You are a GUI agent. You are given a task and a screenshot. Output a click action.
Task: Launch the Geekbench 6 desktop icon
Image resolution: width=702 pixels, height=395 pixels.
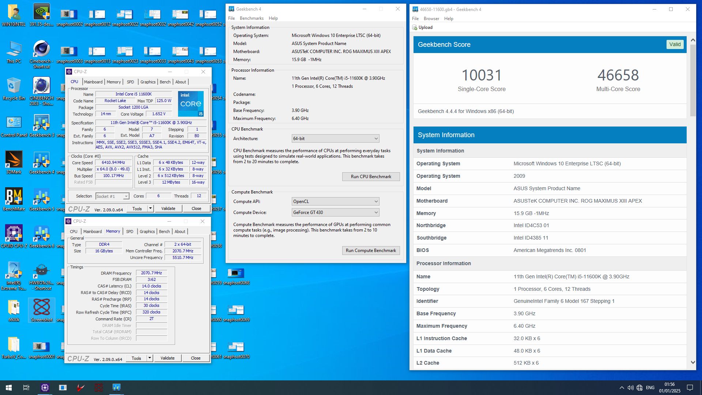(x=41, y=237)
